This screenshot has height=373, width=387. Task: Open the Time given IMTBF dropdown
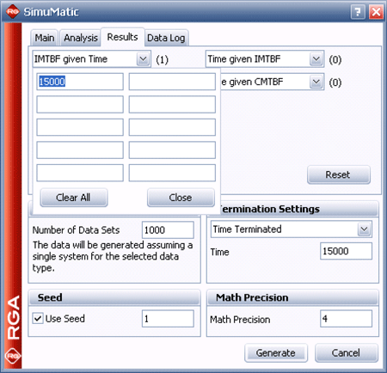tap(316, 59)
